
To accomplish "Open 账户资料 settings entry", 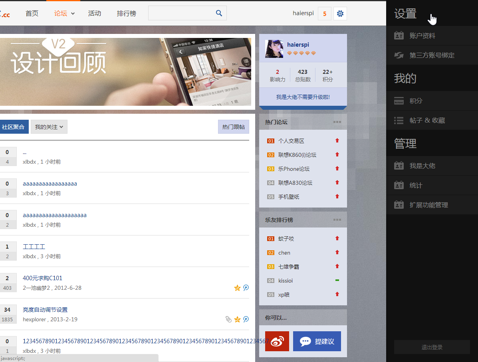I will 432,36.
